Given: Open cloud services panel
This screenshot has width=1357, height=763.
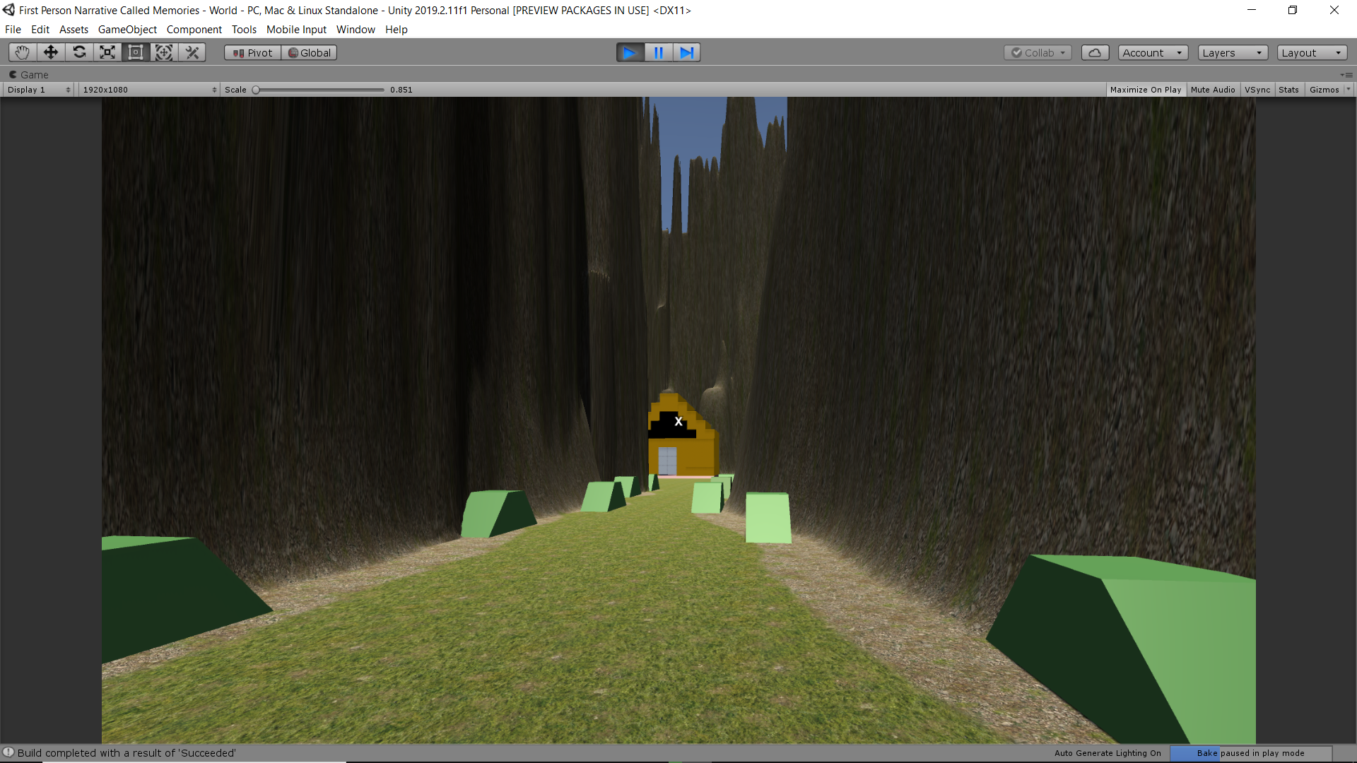Looking at the screenshot, I should click(x=1095, y=53).
